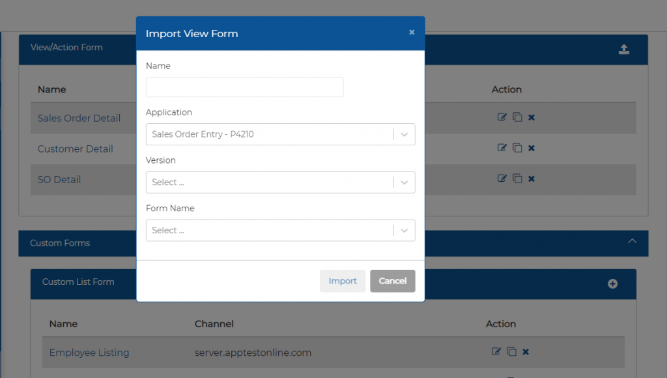The height and width of the screenshot is (378, 667).
Task: Edit the Sales Order Detail row
Action: (502, 117)
